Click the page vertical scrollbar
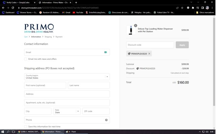216x134 pixels. tap(214, 62)
